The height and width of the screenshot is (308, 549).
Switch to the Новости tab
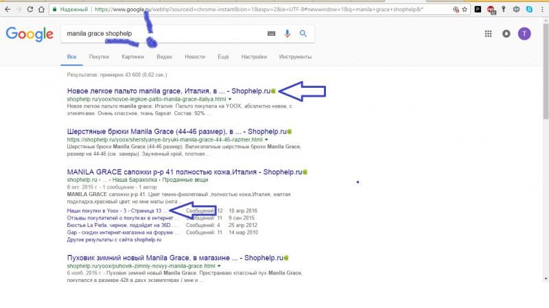pyautogui.click(x=195, y=57)
